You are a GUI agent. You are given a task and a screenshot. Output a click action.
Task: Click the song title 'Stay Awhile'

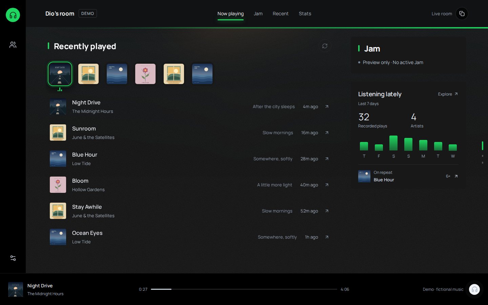tap(87, 207)
